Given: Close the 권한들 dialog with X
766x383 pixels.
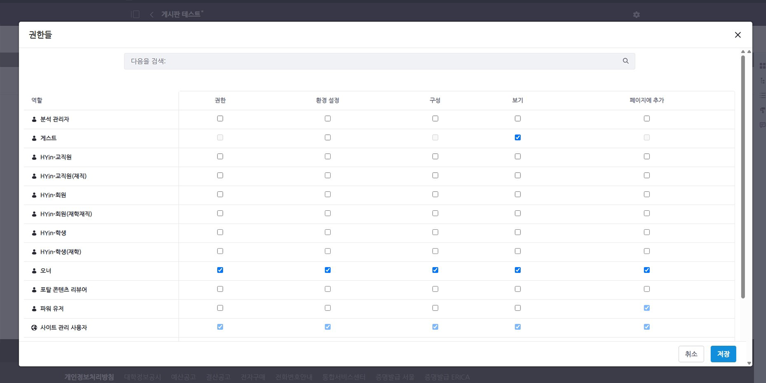Looking at the screenshot, I should pyautogui.click(x=738, y=35).
